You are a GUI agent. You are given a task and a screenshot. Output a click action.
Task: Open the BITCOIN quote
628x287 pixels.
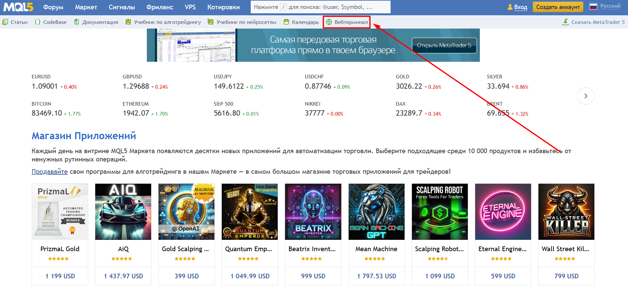click(56, 109)
